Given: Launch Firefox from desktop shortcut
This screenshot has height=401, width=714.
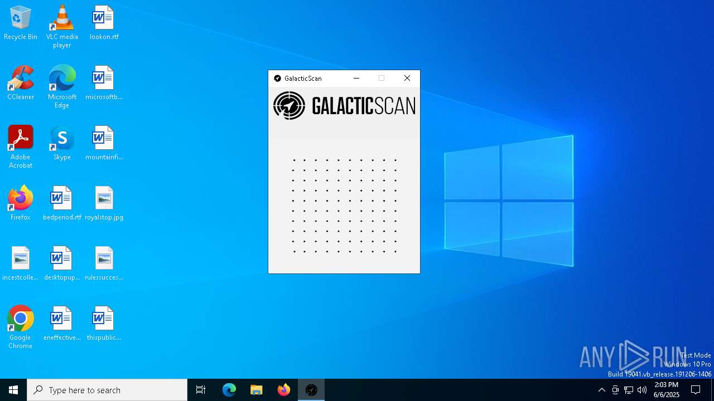Looking at the screenshot, I should pyautogui.click(x=21, y=204).
